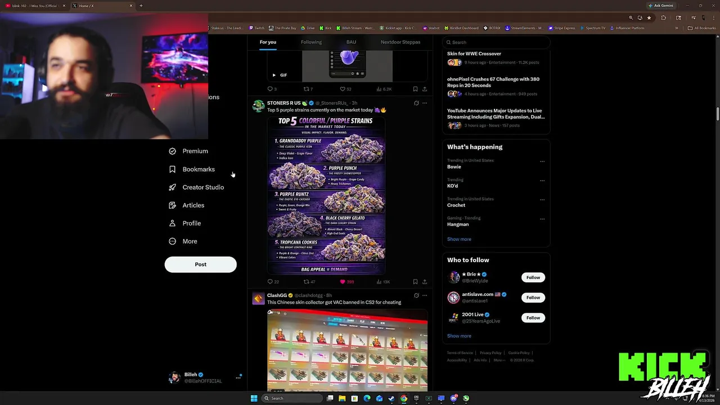Play the GIF in the top post
The image size is (720, 405).
(x=274, y=75)
